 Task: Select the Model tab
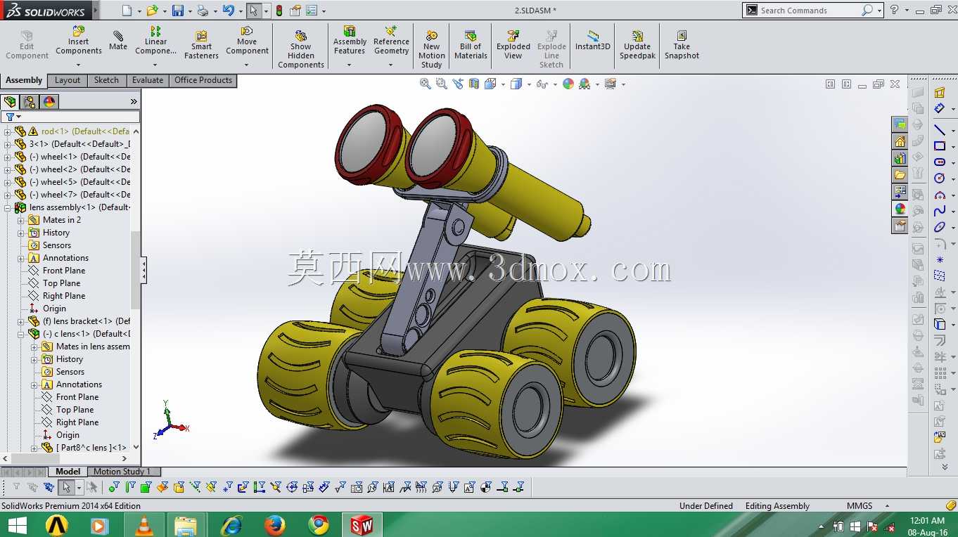click(x=68, y=472)
